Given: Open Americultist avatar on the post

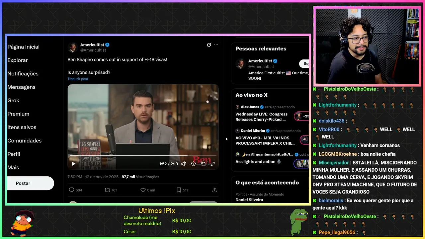Looking at the screenshot, I should [x=73, y=47].
